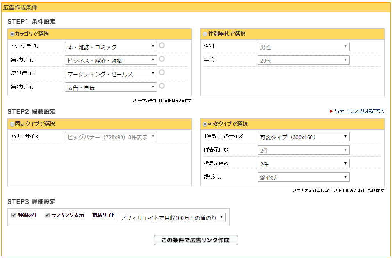The width and height of the screenshot is (392, 258).
Task: Click the ※最大表示件数は30件以下 note
Action: click(338, 191)
